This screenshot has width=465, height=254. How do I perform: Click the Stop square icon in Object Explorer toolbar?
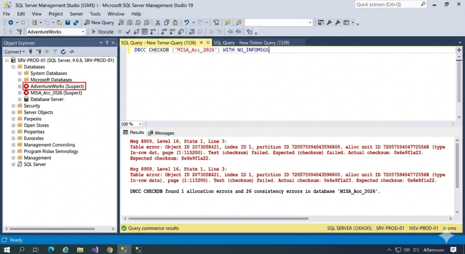pyautogui.click(x=47, y=52)
